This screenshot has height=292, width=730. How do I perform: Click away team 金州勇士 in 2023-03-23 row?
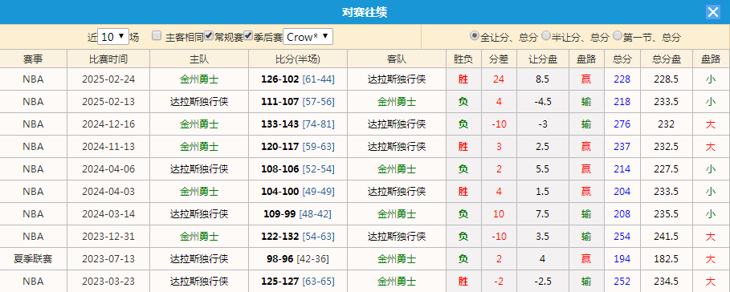[x=397, y=282]
